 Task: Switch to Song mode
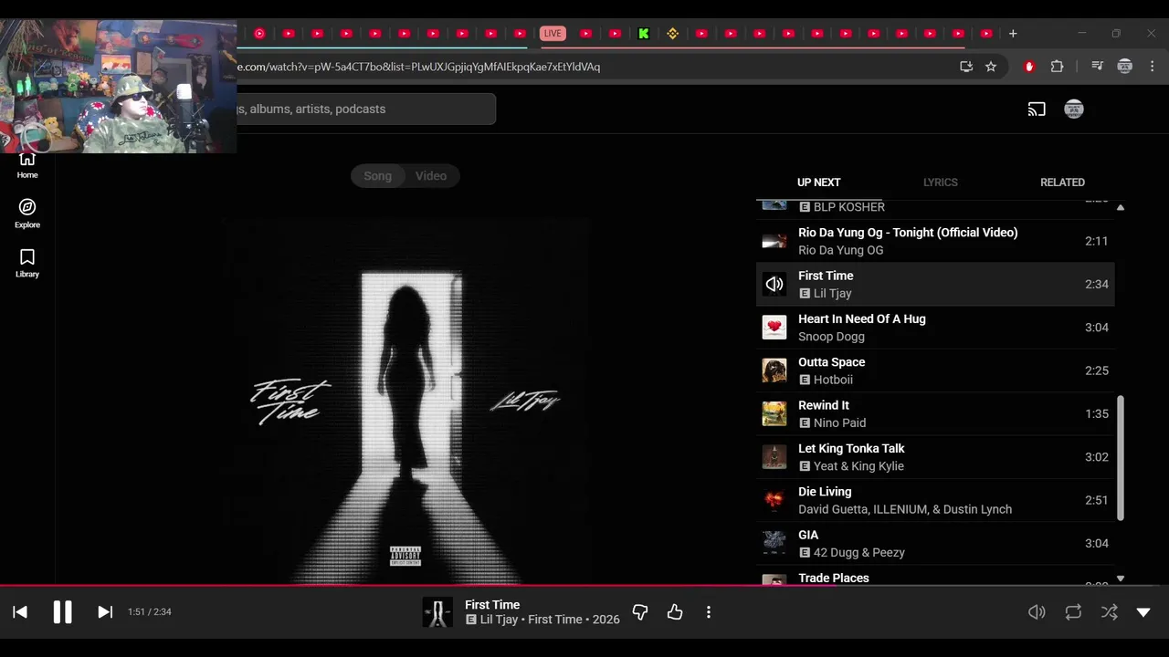tap(378, 176)
